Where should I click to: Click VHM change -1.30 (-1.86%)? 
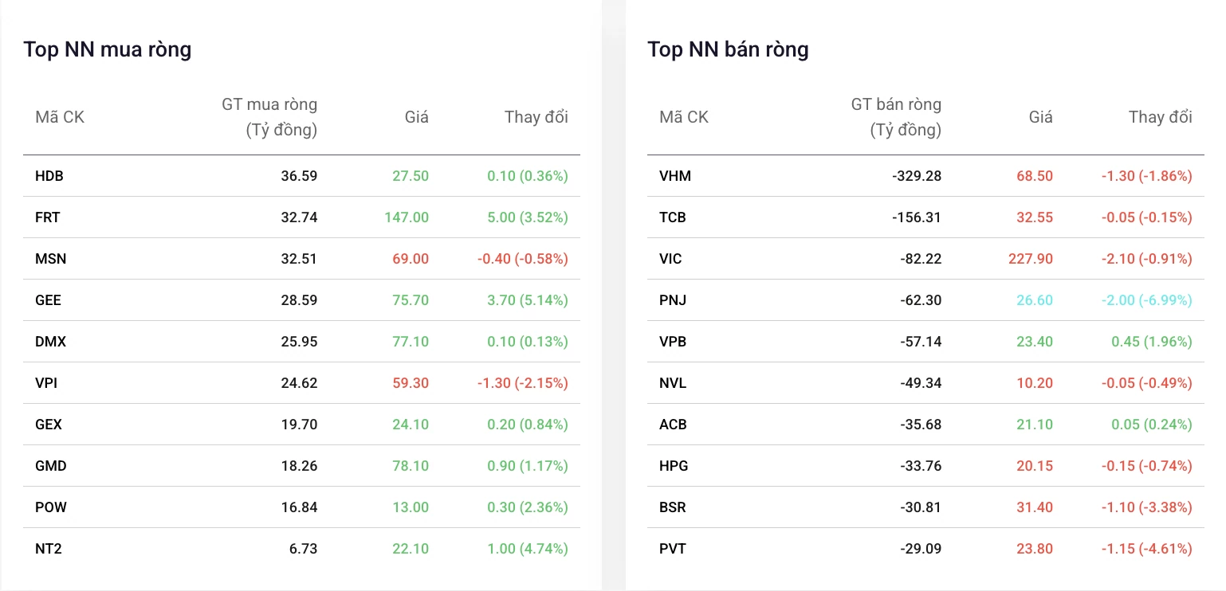[1147, 176]
